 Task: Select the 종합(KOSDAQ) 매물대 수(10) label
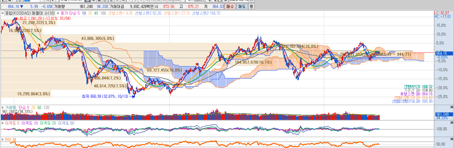[x=30, y=13]
